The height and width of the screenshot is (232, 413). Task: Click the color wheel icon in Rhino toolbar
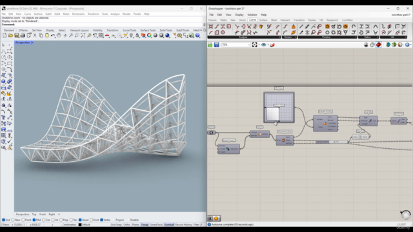pos(149,35)
